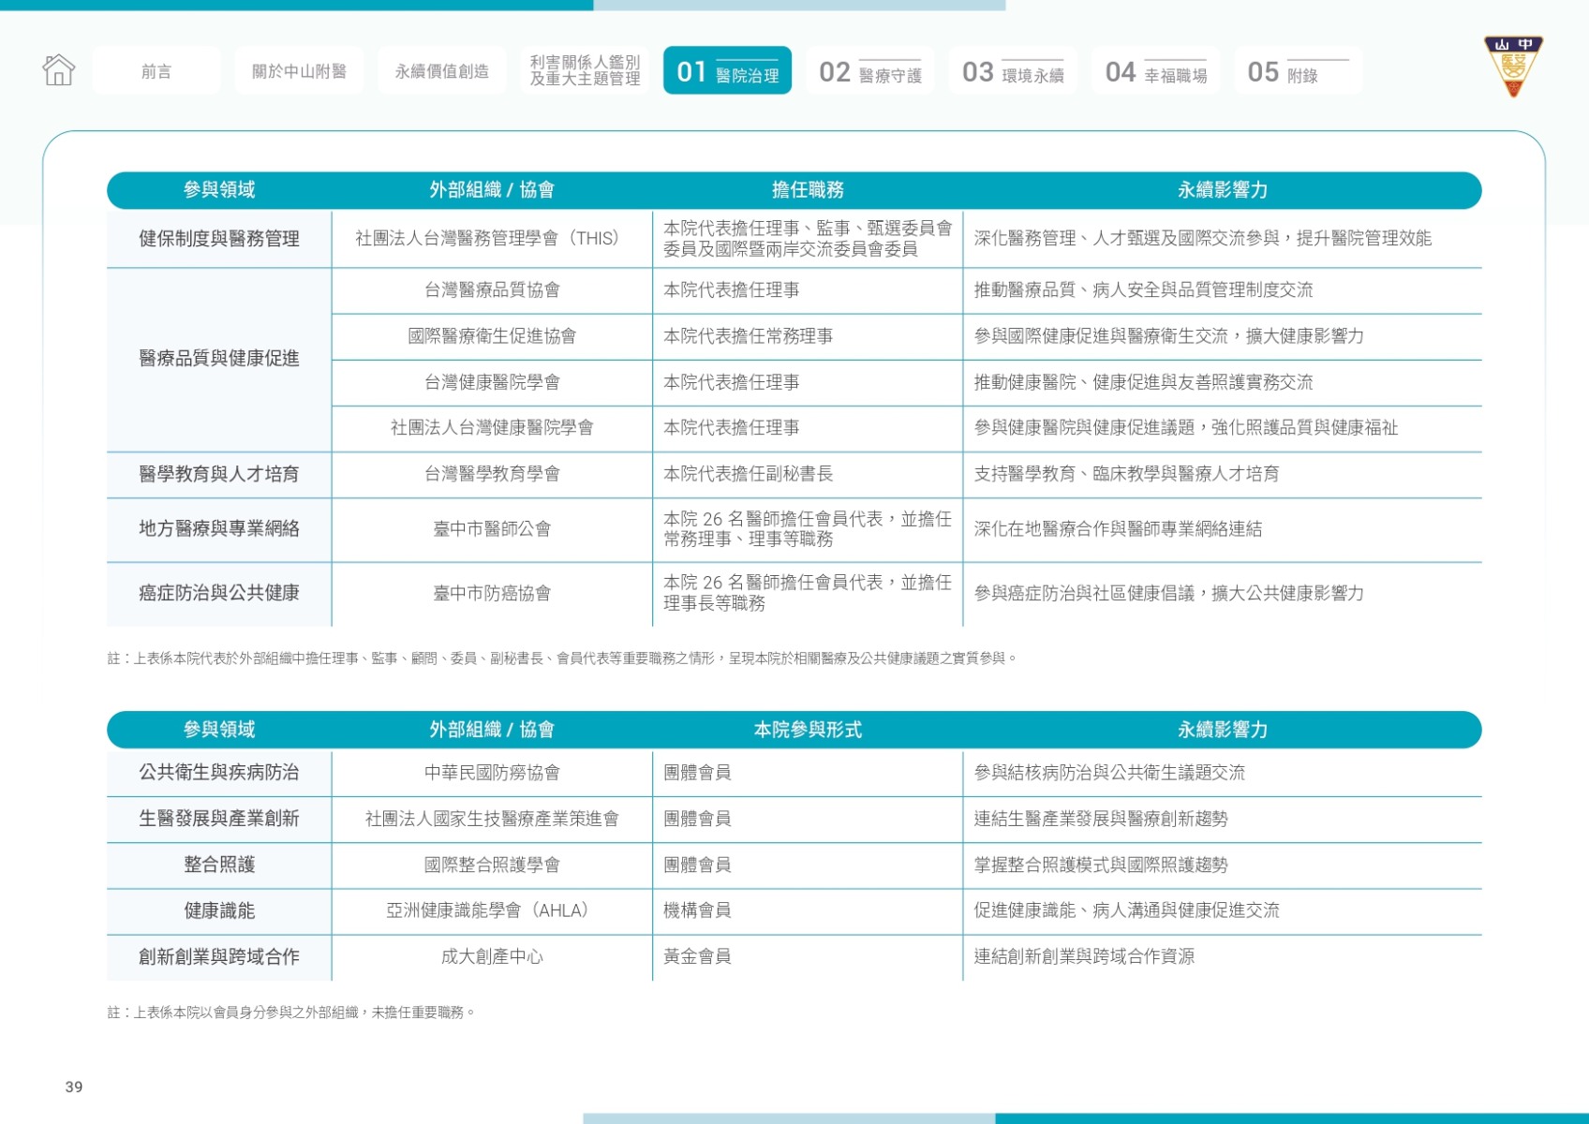Jump to 02 醫療守護 tab

tap(869, 71)
